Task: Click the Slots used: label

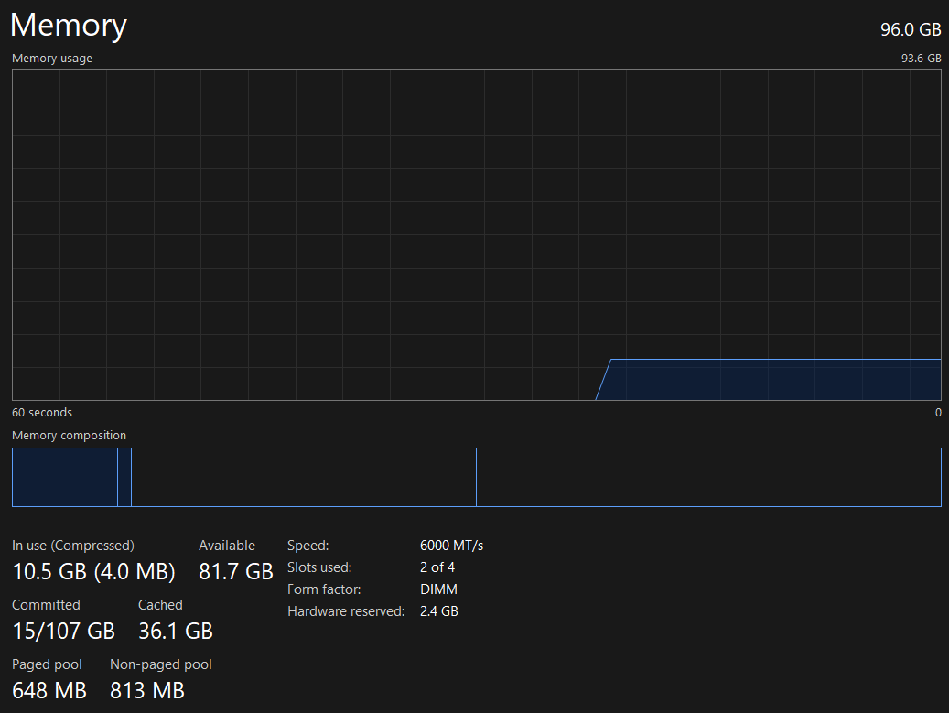Action: pyautogui.click(x=319, y=567)
